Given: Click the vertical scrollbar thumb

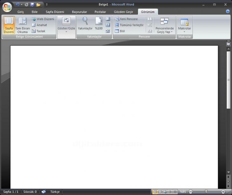Looking at the screenshot, I should tap(229, 80).
